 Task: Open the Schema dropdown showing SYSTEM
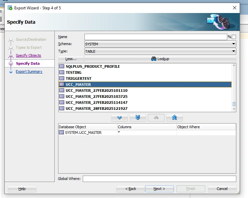click(160, 44)
